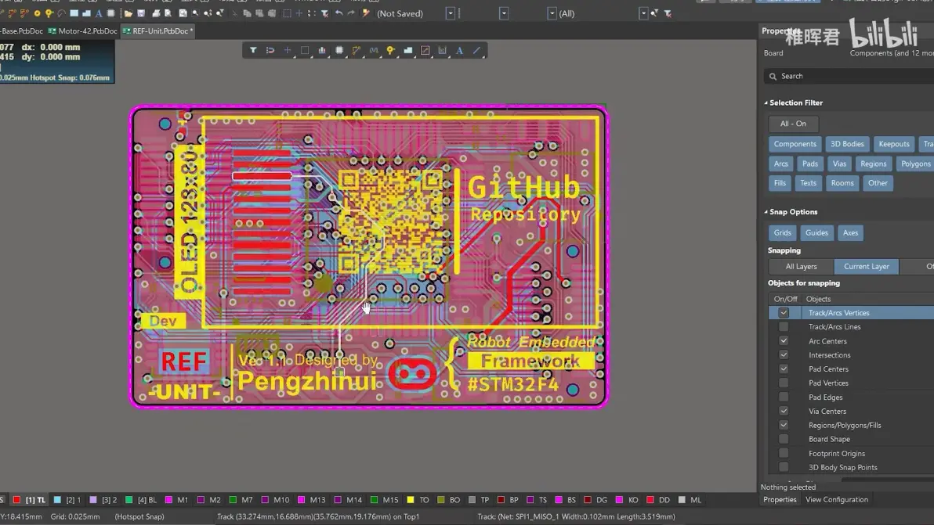Select Current Layer snapping button
Viewport: 934px width, 525px height.
tap(866, 266)
